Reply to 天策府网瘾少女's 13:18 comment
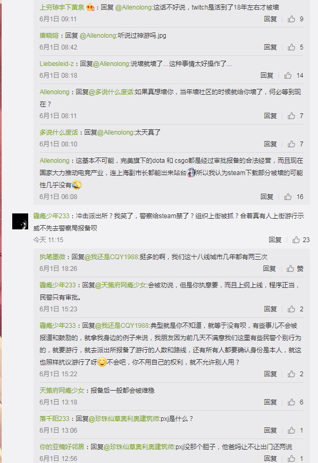 (270, 402)
